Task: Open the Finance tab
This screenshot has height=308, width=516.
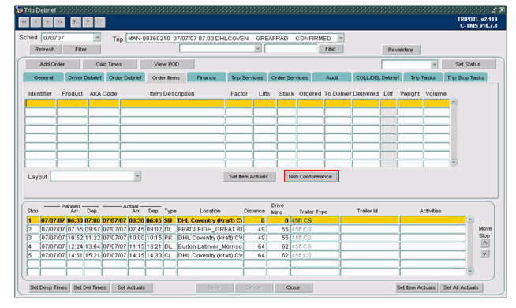Action: (207, 77)
